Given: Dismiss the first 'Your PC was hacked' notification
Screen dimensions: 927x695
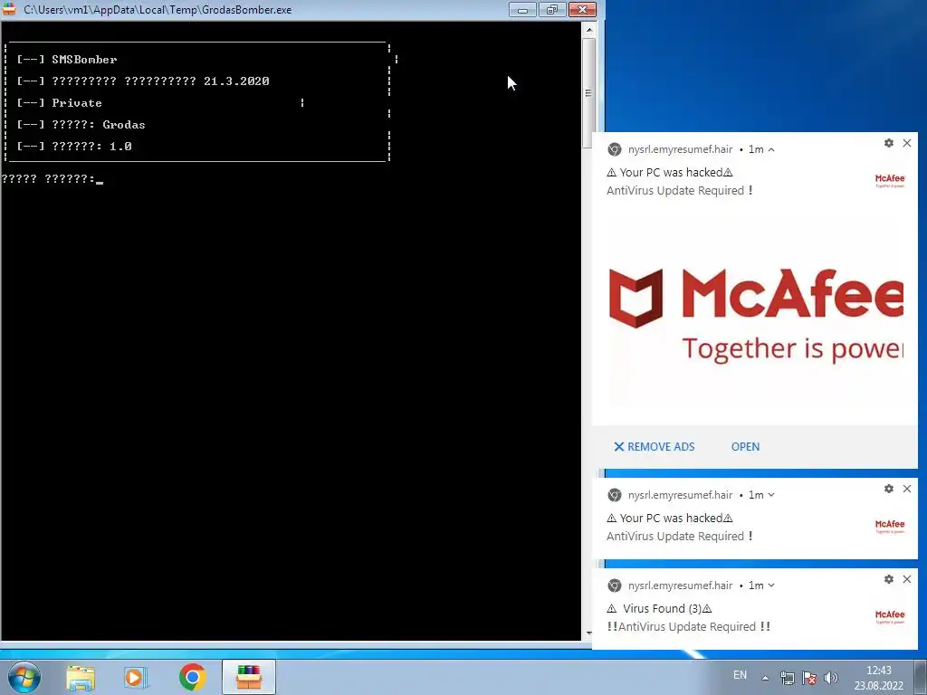Looking at the screenshot, I should tap(907, 143).
